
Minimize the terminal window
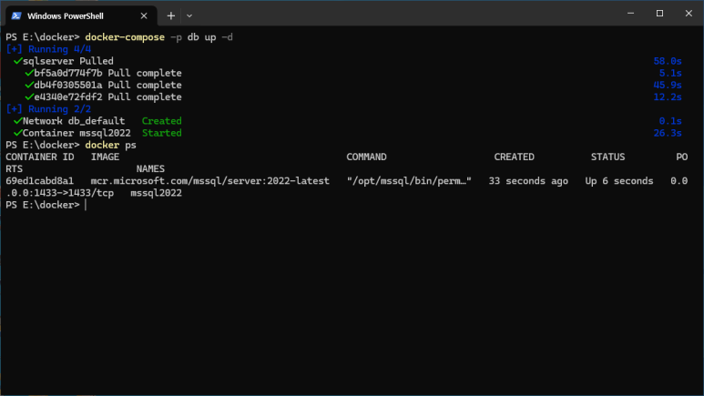[x=630, y=13]
